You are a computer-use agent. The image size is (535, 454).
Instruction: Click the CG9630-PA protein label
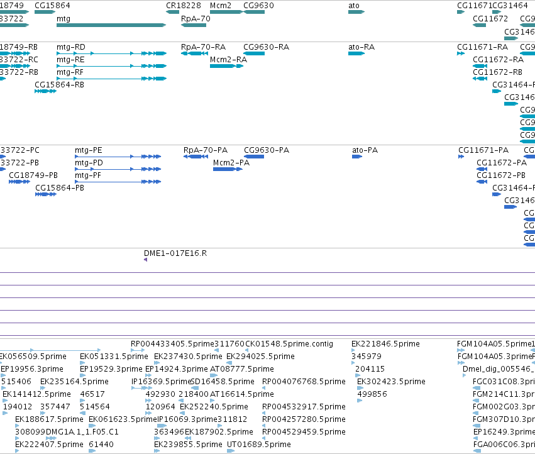[x=267, y=150]
